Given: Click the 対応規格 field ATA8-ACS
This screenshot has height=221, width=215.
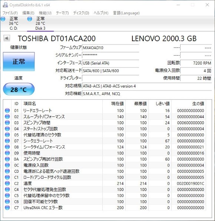Looking at the screenshot, I should pyautogui.click(x=147, y=86).
